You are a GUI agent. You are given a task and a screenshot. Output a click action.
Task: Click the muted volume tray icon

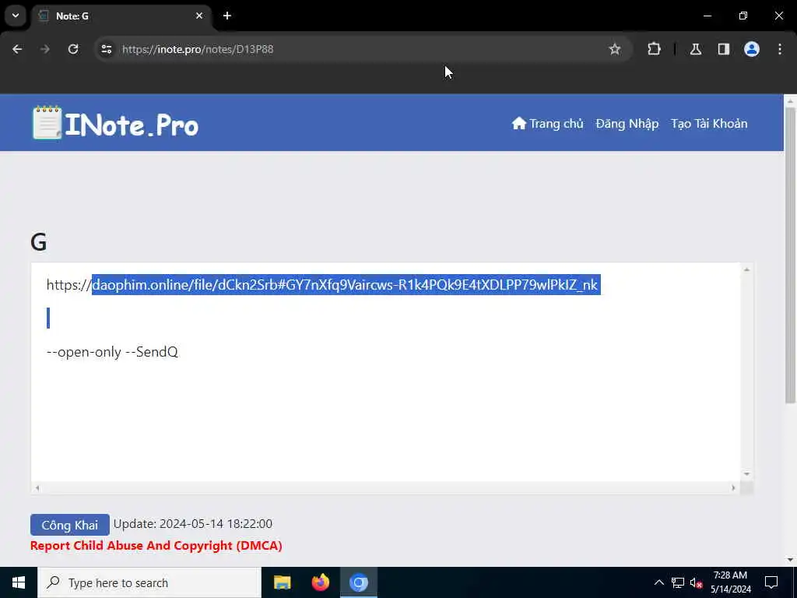tap(696, 582)
